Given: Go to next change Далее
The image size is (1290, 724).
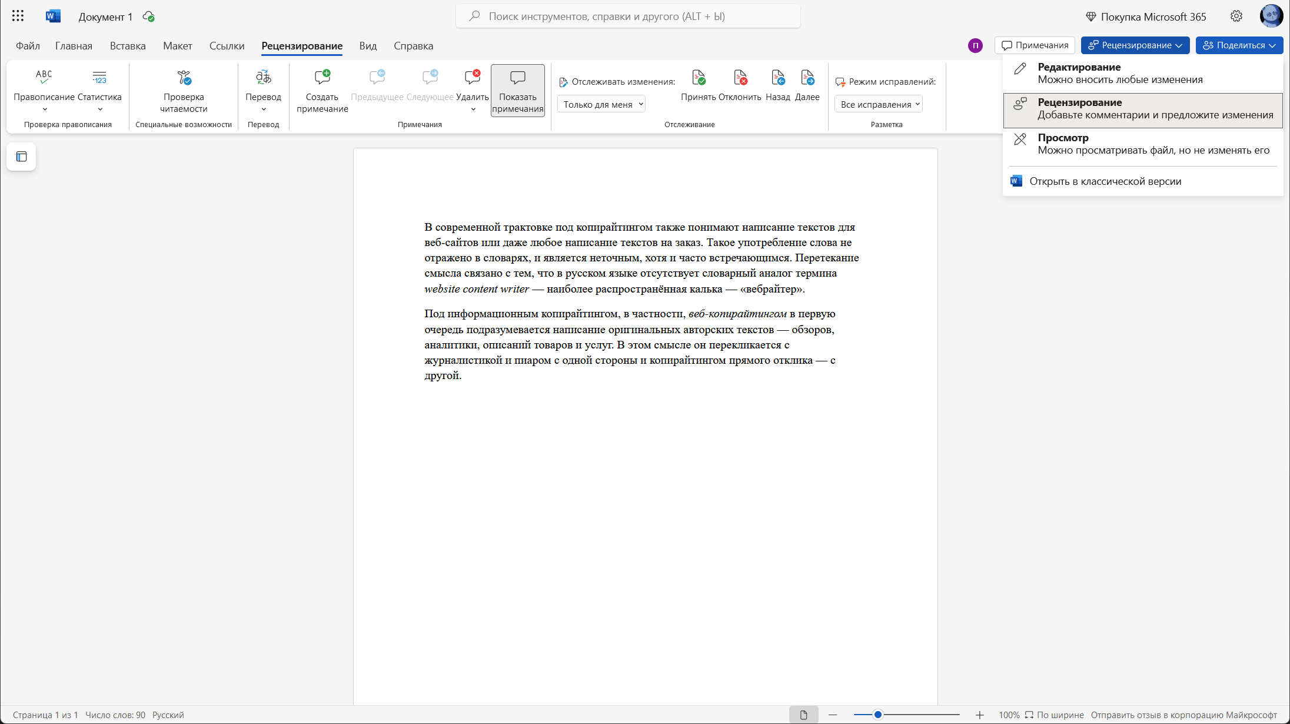Looking at the screenshot, I should (x=807, y=85).
